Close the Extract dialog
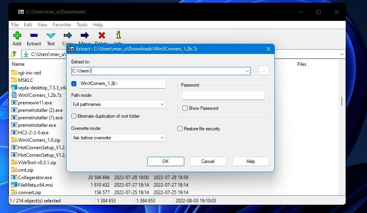Image resolution: width=367 pixels, height=213 pixels. click(269, 49)
